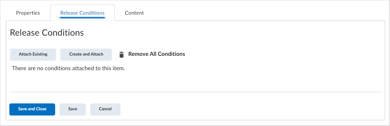390x126 pixels.
Task: Click the blue underline beneath Release Conditions tab
Action: tap(82, 18)
